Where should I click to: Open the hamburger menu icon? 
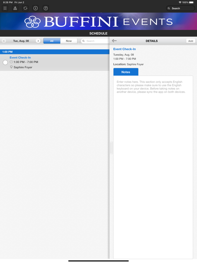[x=5, y=8]
